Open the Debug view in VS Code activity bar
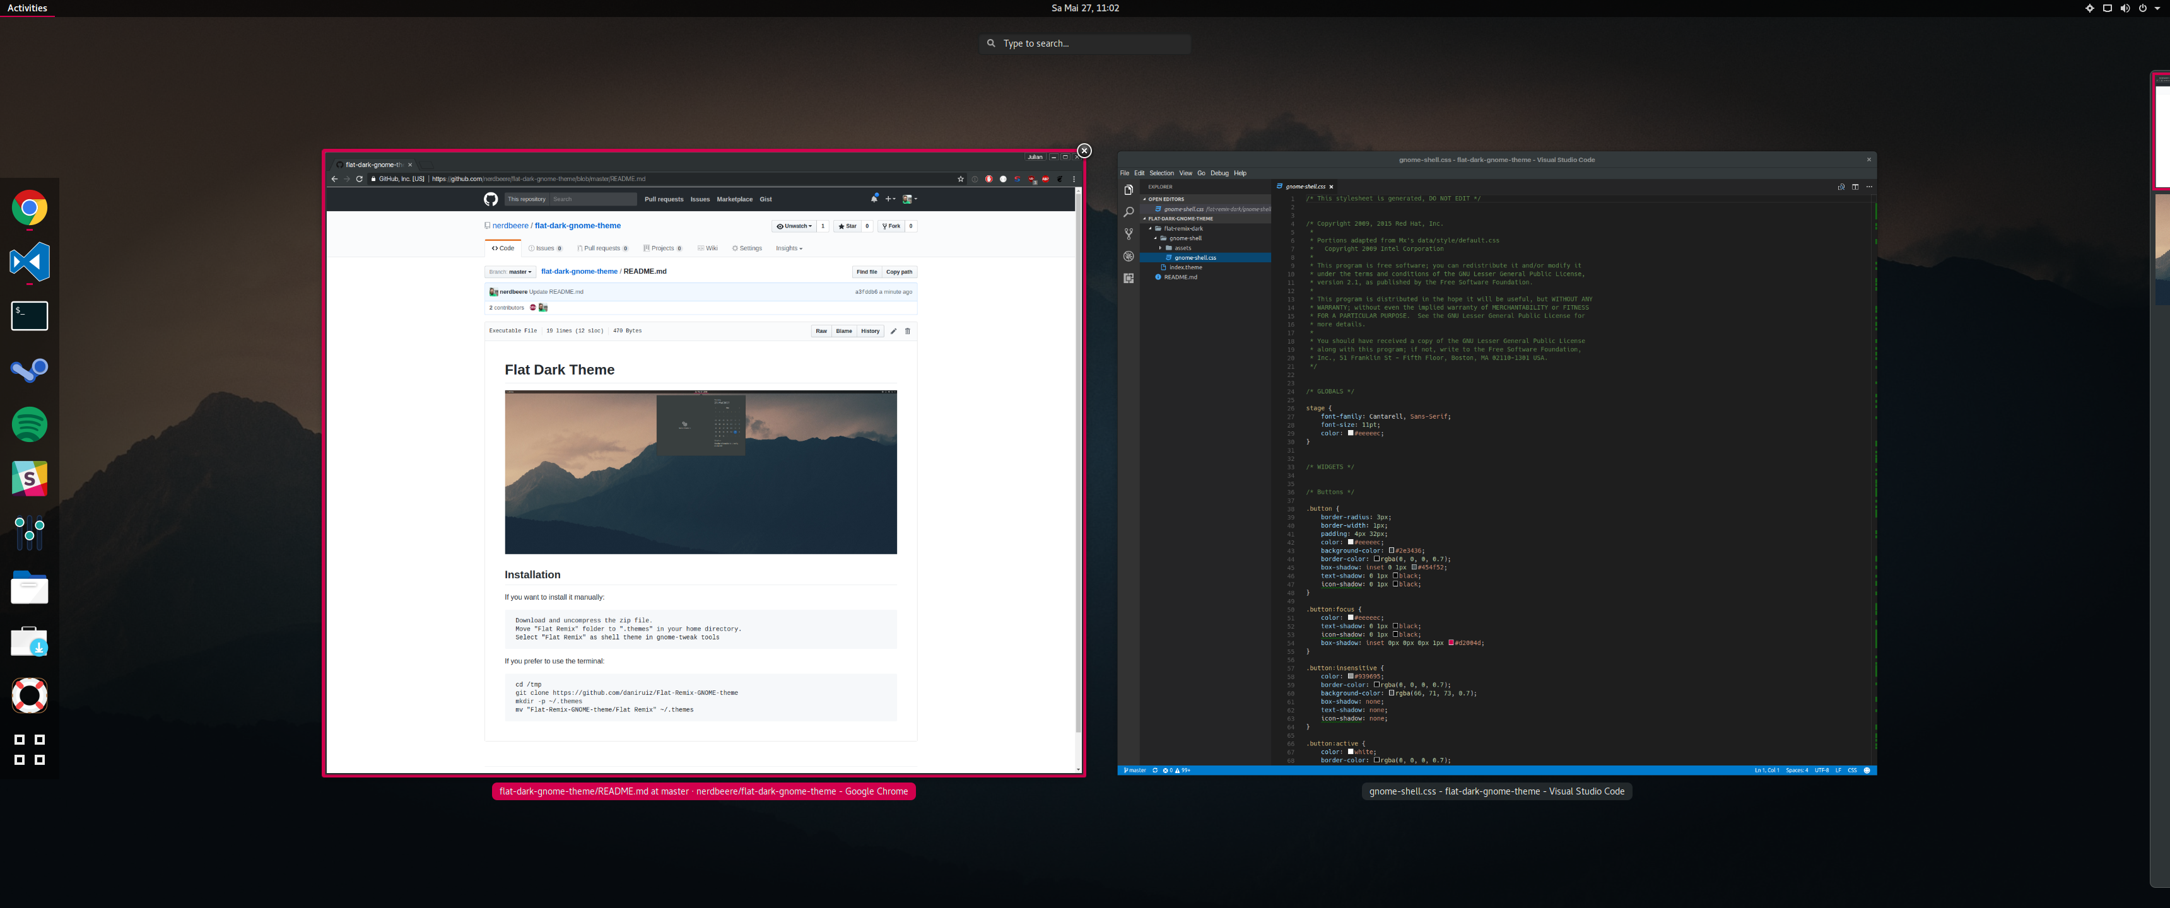 point(1128,256)
